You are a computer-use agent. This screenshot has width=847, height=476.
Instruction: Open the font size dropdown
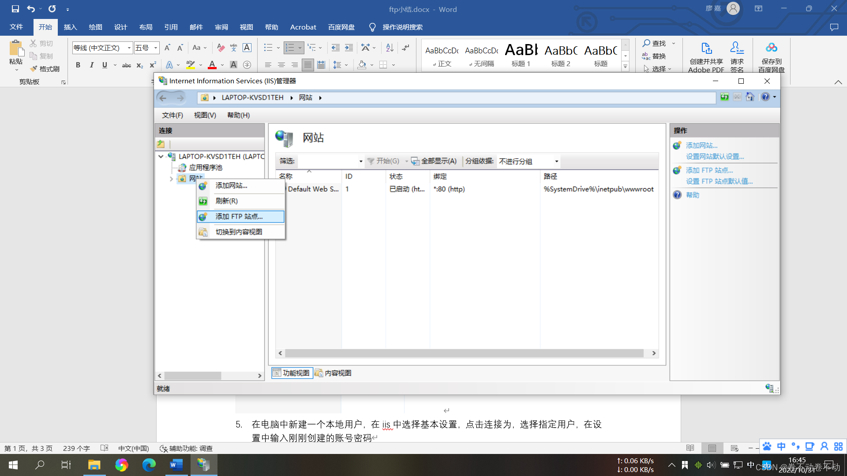pos(156,48)
